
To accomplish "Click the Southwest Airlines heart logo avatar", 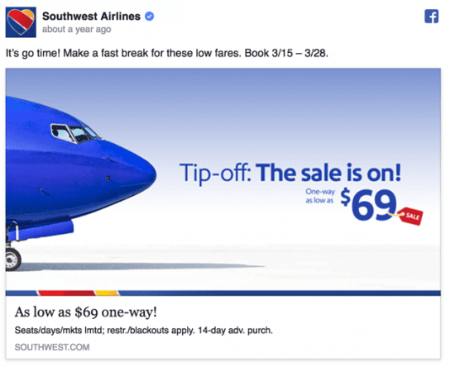I will tap(21, 22).
